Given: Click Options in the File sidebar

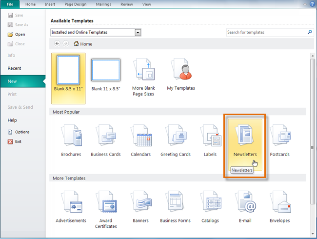Looking at the screenshot, I should (x=22, y=132).
